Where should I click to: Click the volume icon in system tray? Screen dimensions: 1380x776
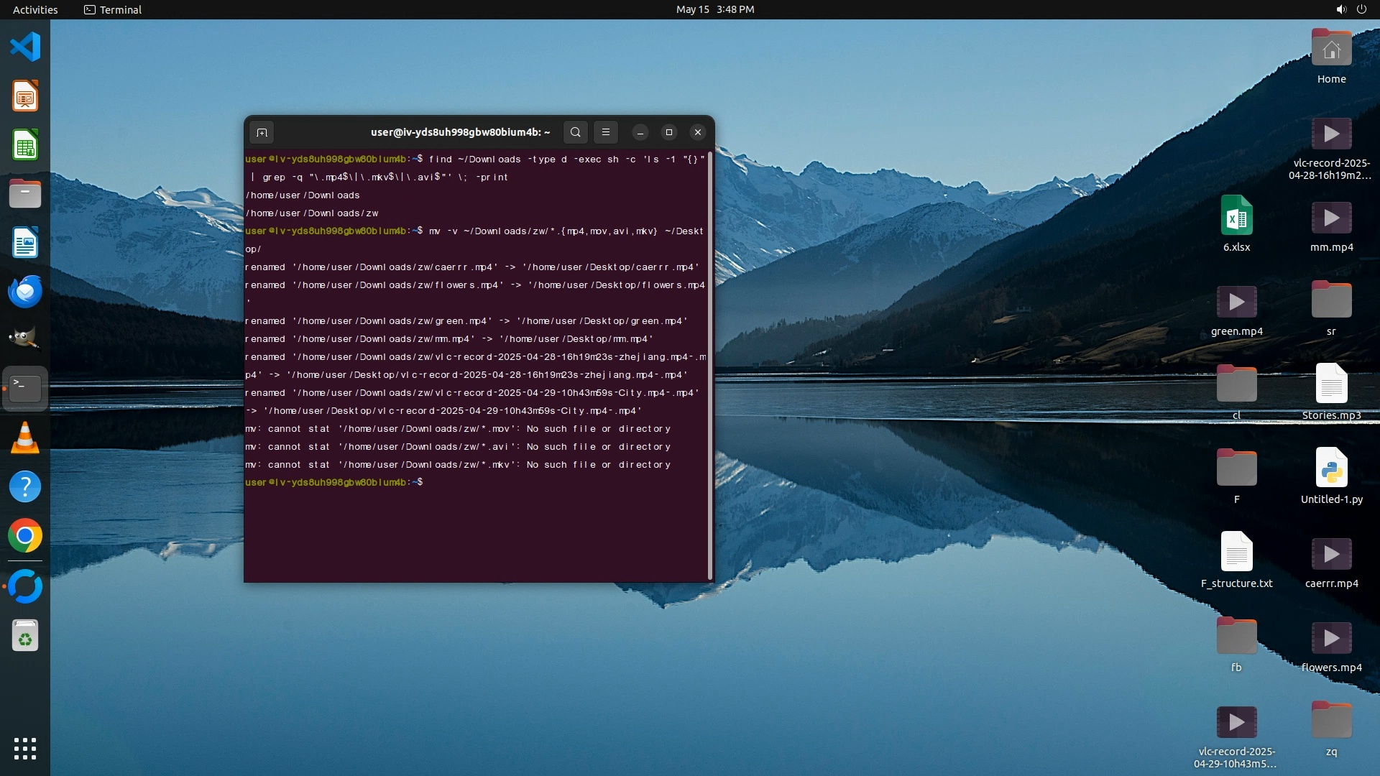point(1340,9)
